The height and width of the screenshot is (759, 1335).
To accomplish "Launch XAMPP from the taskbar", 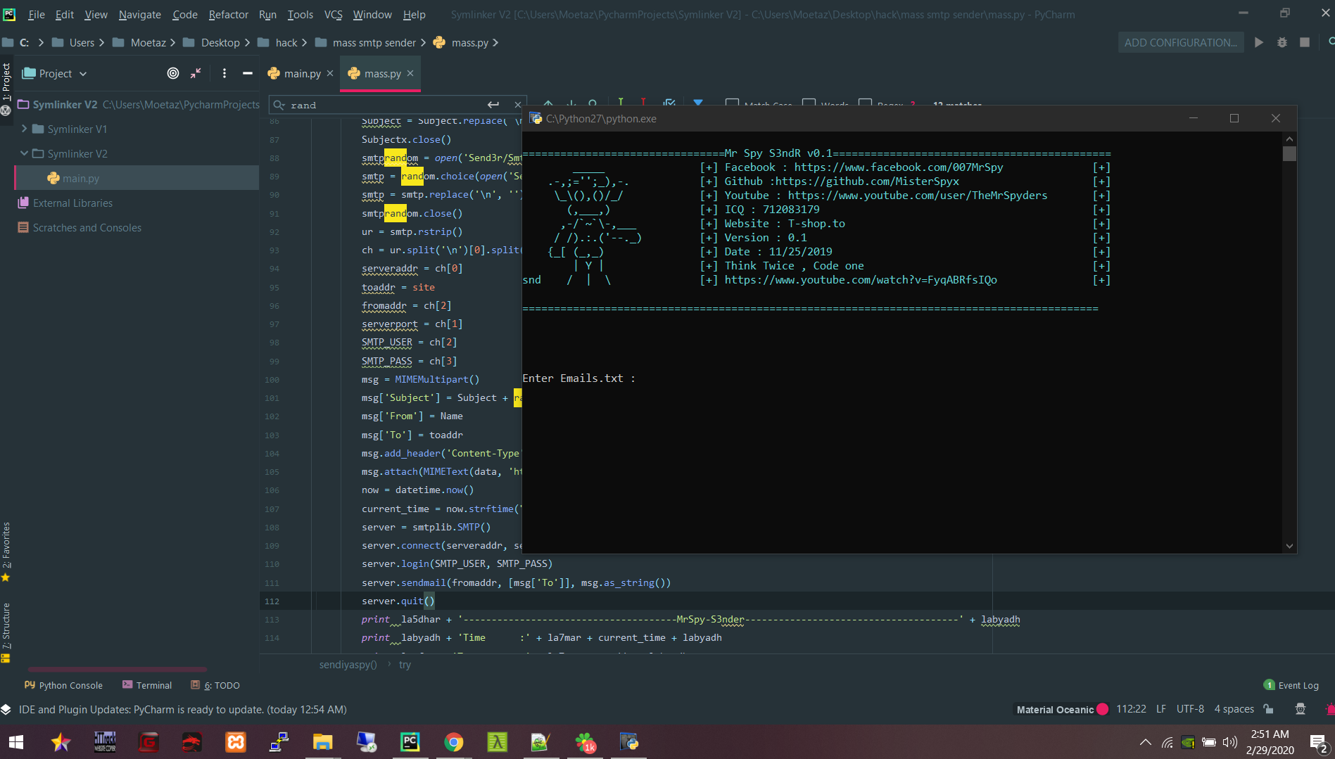I will tap(236, 742).
